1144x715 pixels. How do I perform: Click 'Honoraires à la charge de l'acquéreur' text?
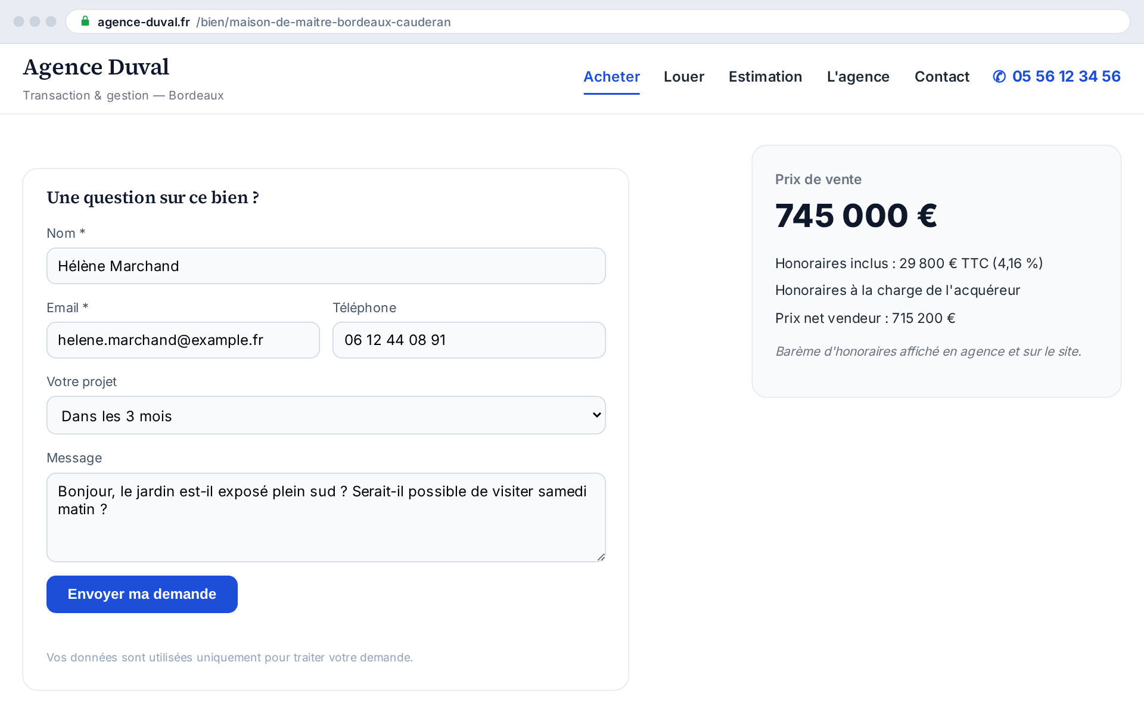pyautogui.click(x=897, y=290)
